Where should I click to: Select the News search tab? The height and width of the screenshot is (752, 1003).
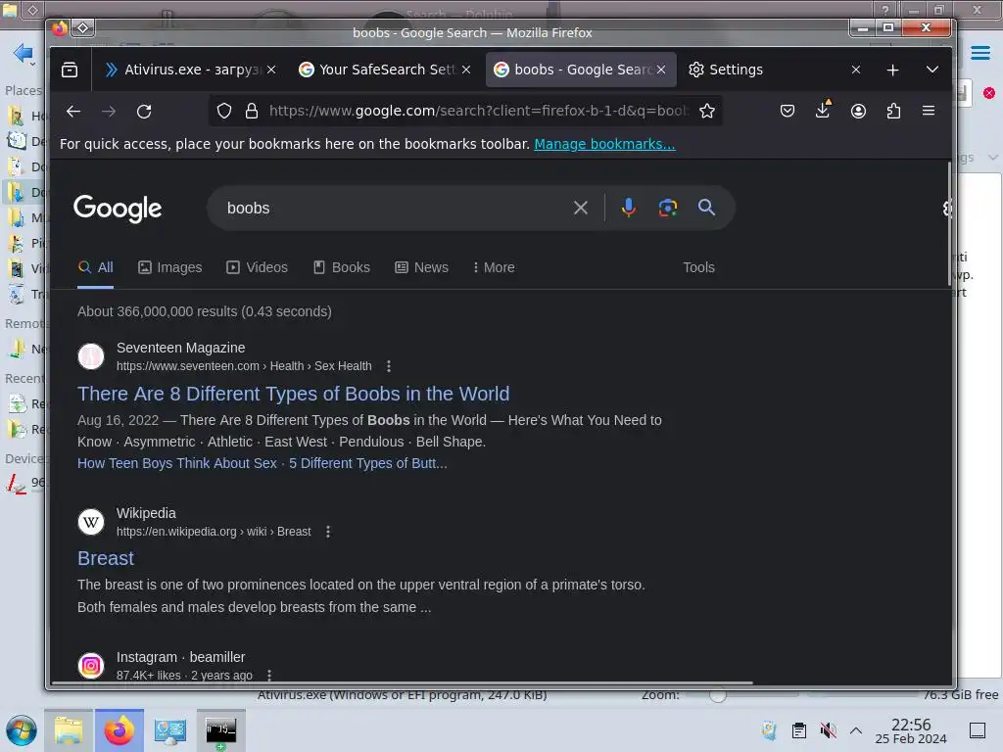pos(421,268)
